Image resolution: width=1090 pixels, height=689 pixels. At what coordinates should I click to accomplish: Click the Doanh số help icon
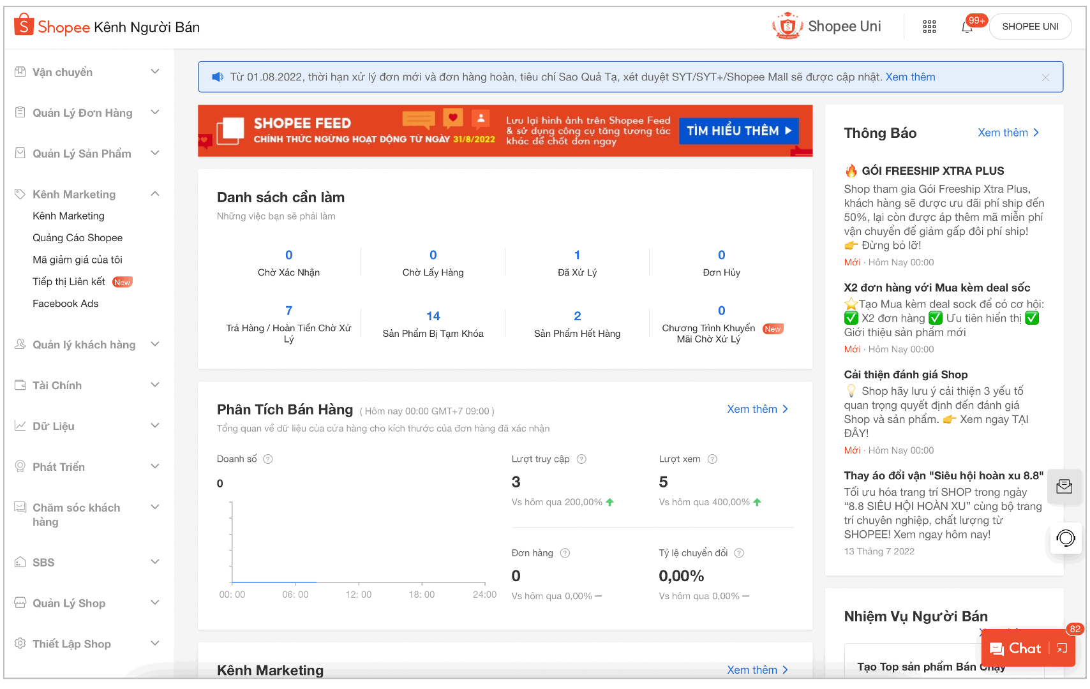(268, 459)
